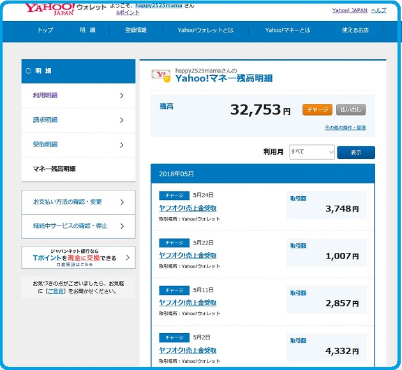Click the chevron arrow beside 利用明細

[x=122, y=96]
